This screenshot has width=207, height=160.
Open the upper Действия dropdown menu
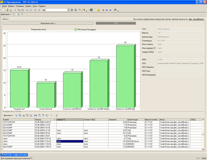pyautogui.click(x=6, y=14)
